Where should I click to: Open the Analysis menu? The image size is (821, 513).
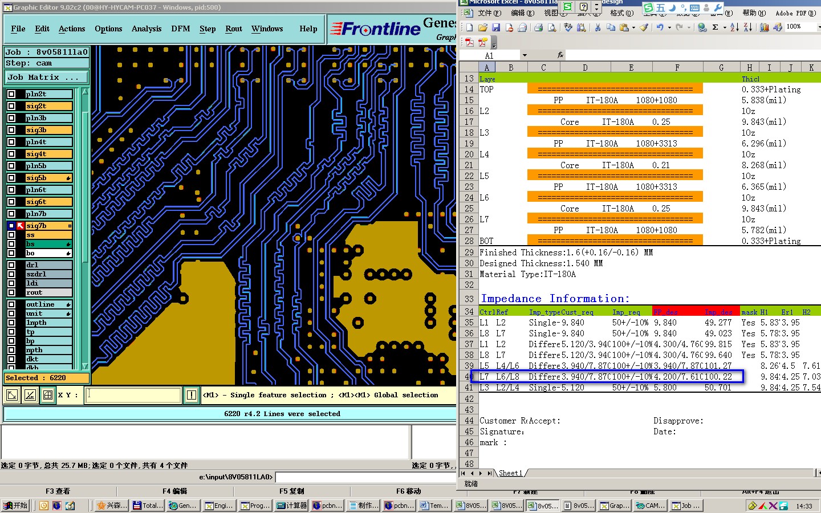pos(147,29)
